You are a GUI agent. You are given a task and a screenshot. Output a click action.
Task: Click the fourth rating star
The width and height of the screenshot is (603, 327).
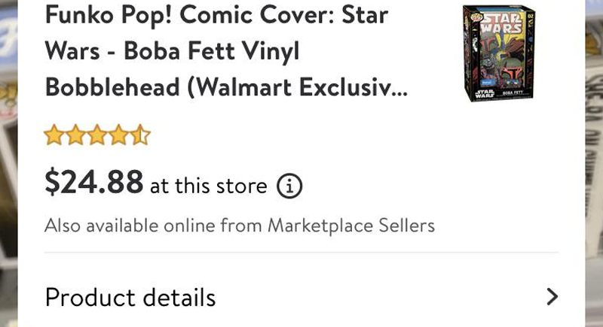119,136
